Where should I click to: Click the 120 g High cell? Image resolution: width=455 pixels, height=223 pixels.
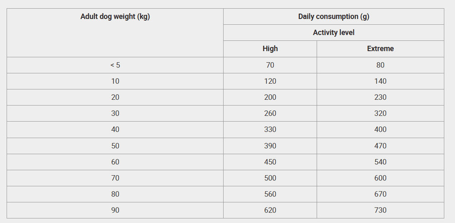pos(270,81)
